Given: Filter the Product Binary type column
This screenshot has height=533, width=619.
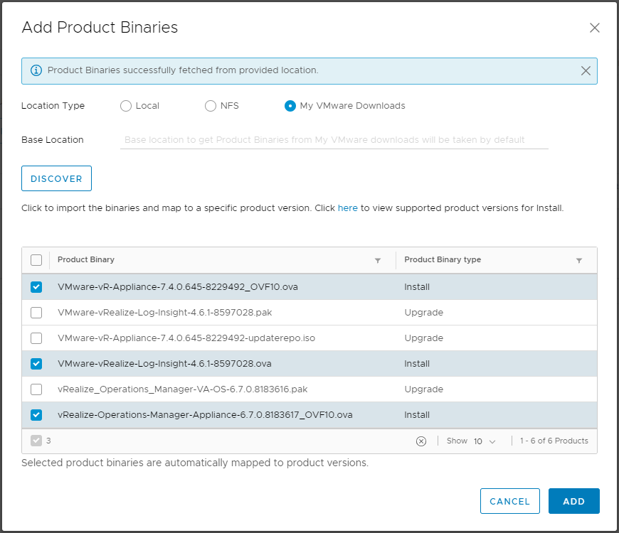Looking at the screenshot, I should (579, 260).
